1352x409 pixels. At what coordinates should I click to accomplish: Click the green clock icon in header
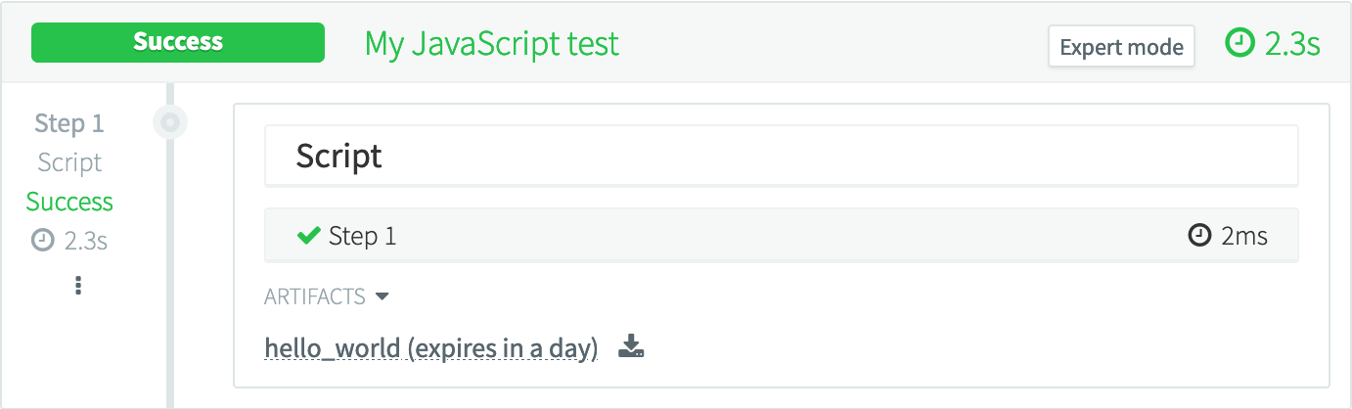pyautogui.click(x=1239, y=43)
